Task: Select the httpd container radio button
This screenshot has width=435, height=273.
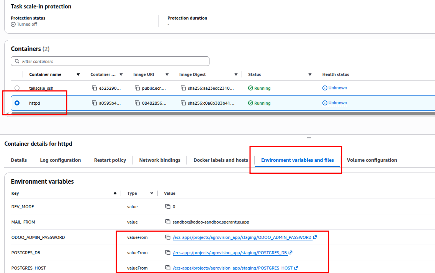Action: pos(17,103)
